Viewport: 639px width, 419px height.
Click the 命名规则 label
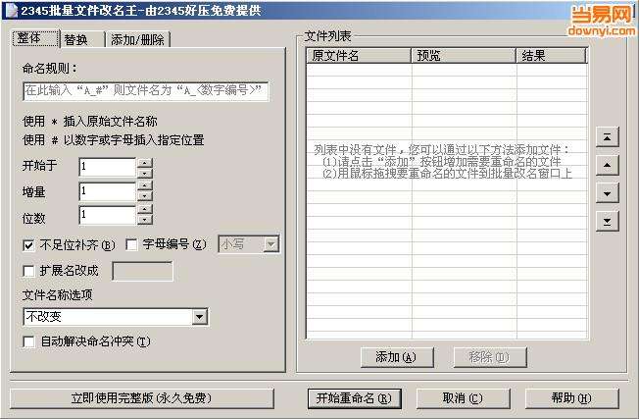pyautogui.click(x=50, y=68)
